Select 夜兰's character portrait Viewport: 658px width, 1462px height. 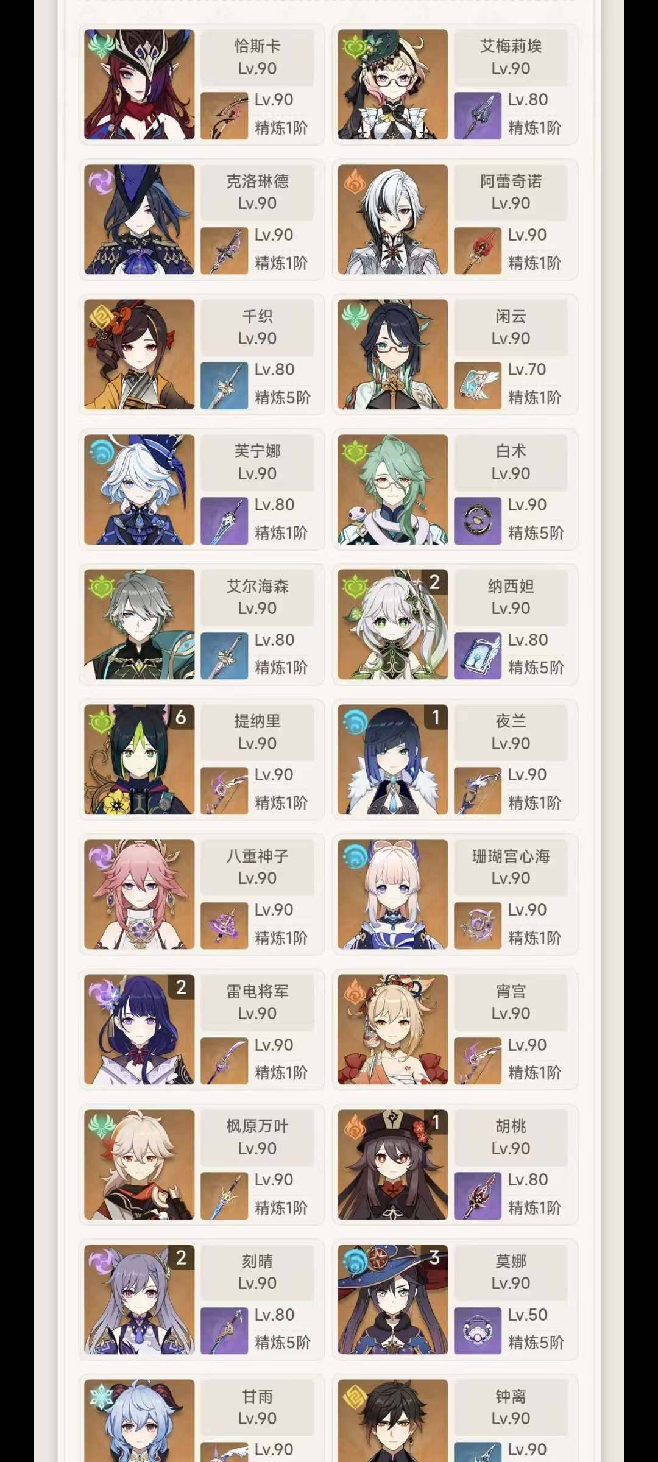393,760
